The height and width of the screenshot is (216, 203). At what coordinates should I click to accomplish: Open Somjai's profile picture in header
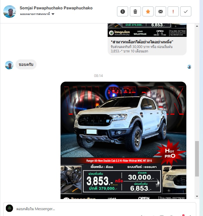click(x=9, y=12)
